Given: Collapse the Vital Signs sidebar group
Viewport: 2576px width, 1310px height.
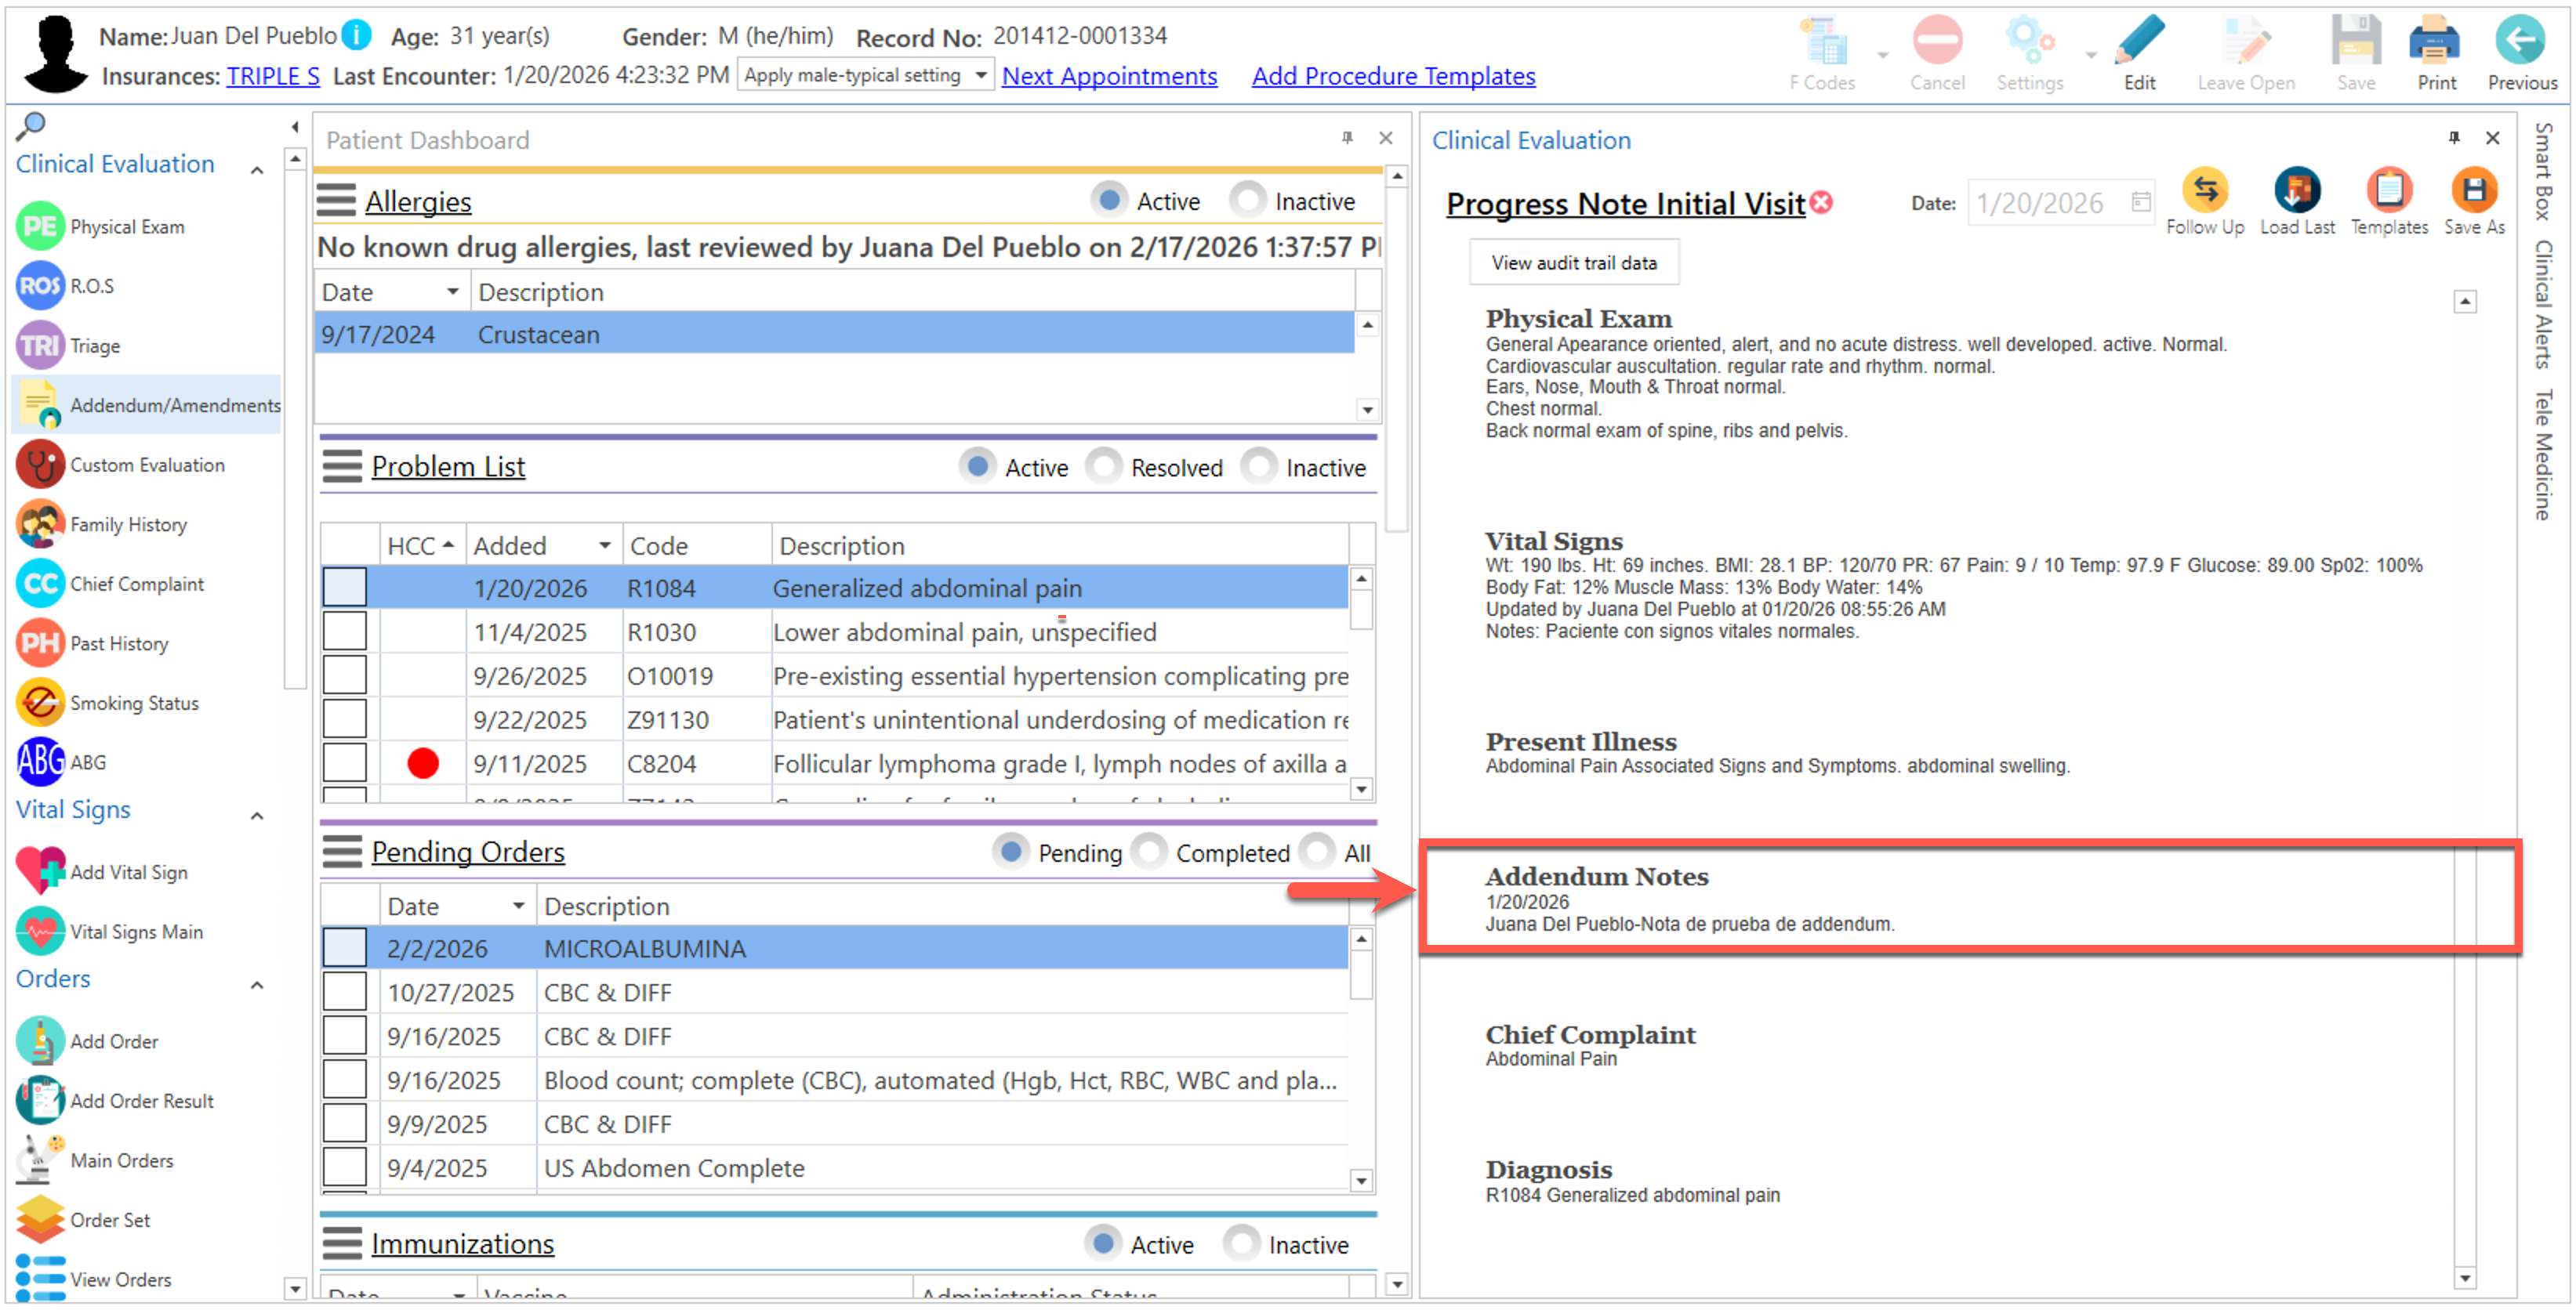Looking at the screenshot, I should 257,816.
